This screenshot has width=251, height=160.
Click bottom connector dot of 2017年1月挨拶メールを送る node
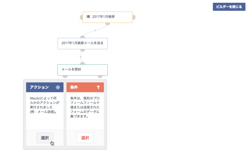82,50
